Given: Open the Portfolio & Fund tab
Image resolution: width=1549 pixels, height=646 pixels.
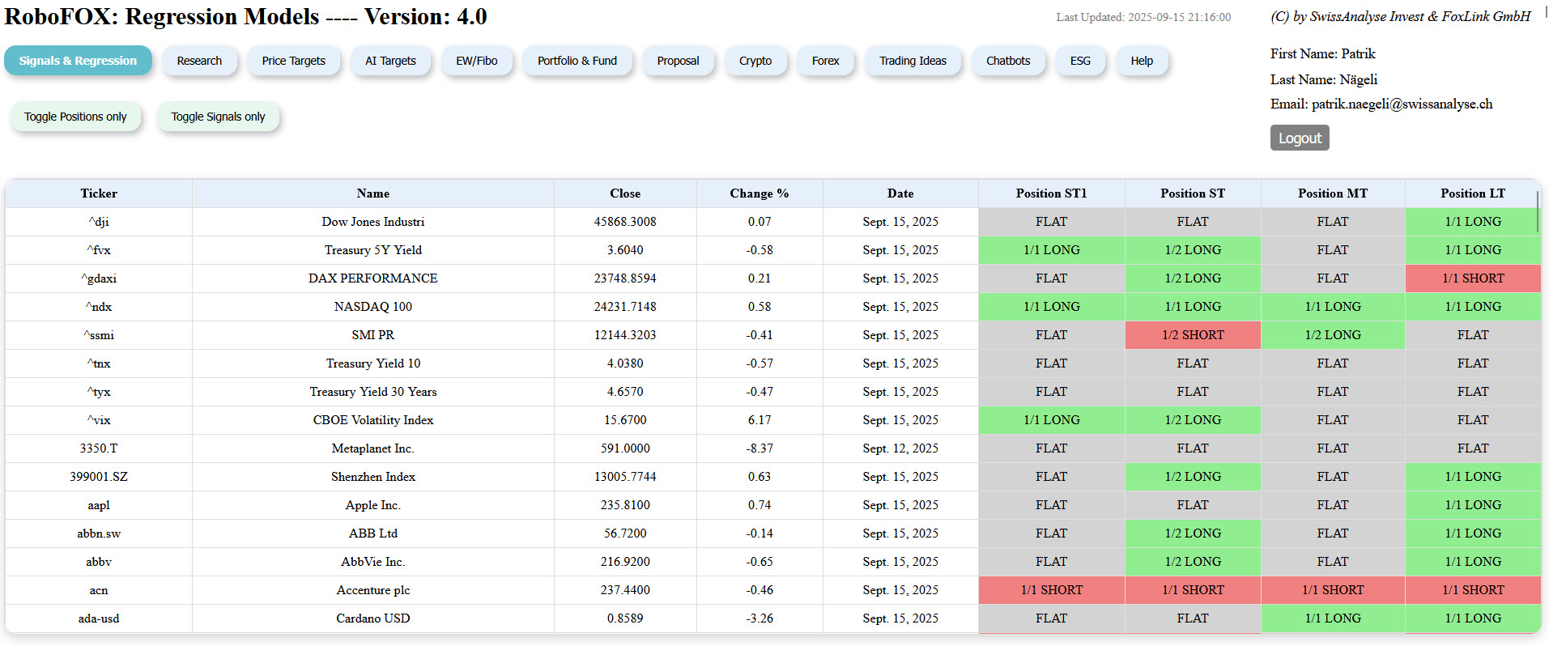Looking at the screenshot, I should click(577, 61).
